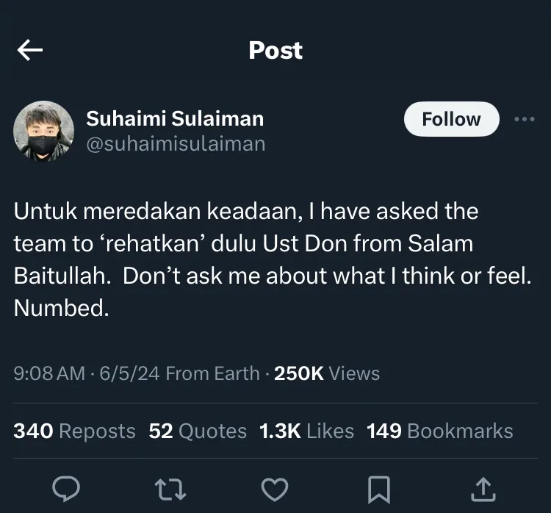Like the post with heart icon

(x=275, y=489)
